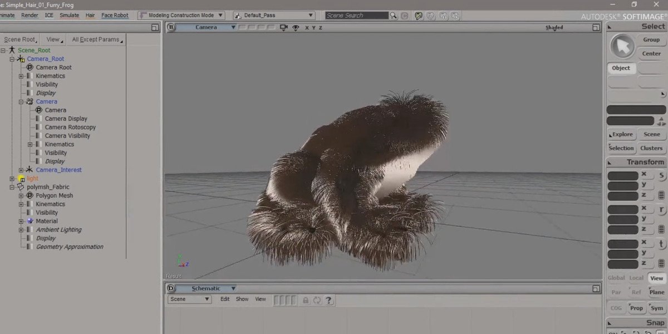Image resolution: width=668 pixels, height=334 pixels.
Task: Open the Hair menu
Action: 90,15
